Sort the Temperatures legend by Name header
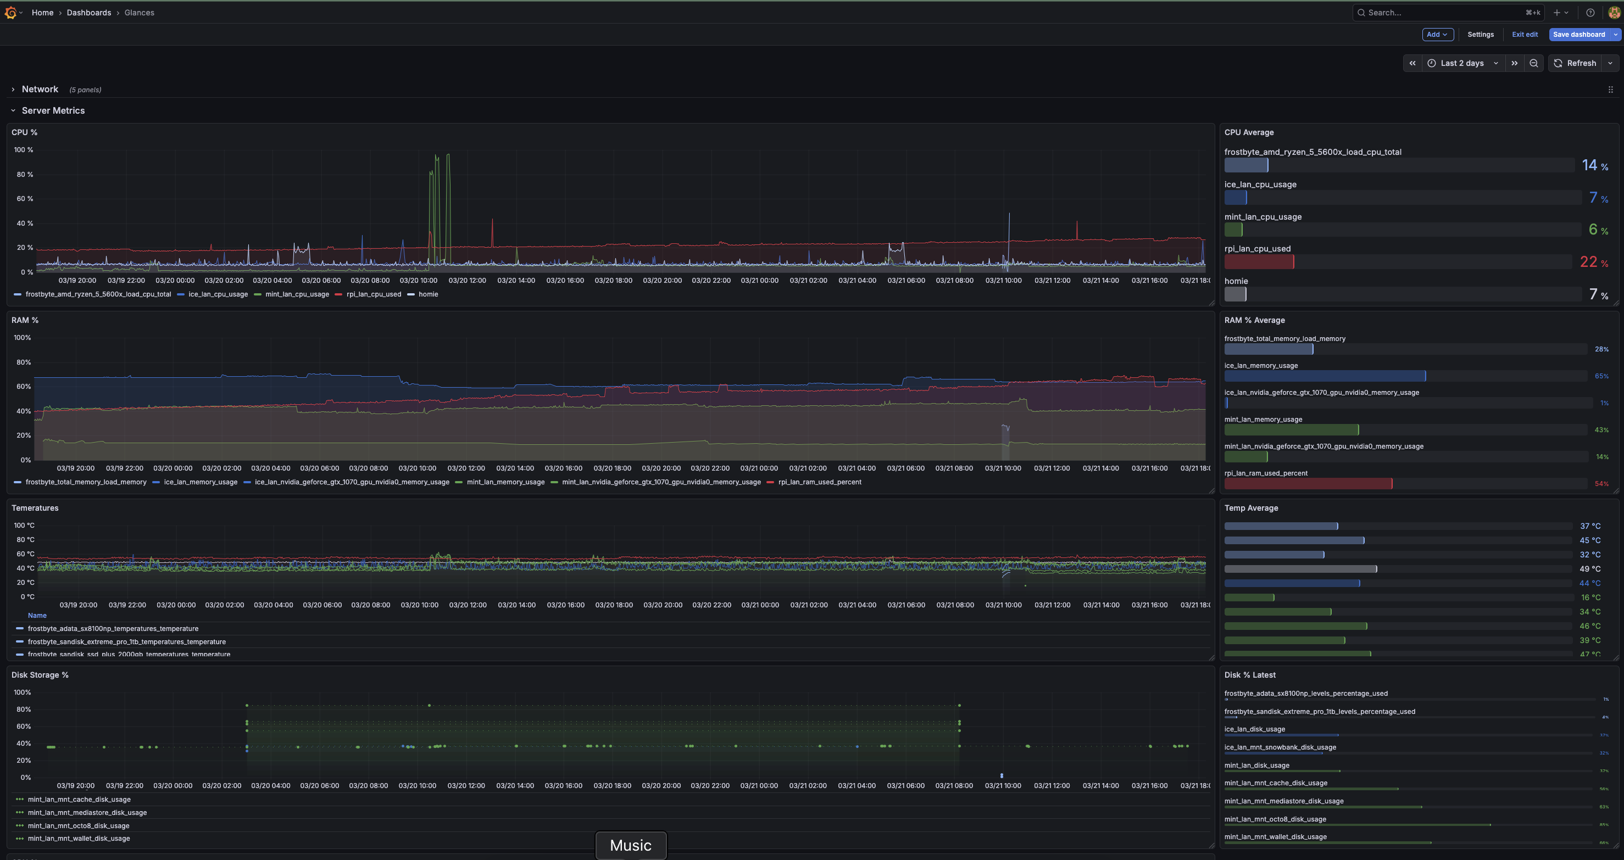1624x860 pixels. click(37, 616)
